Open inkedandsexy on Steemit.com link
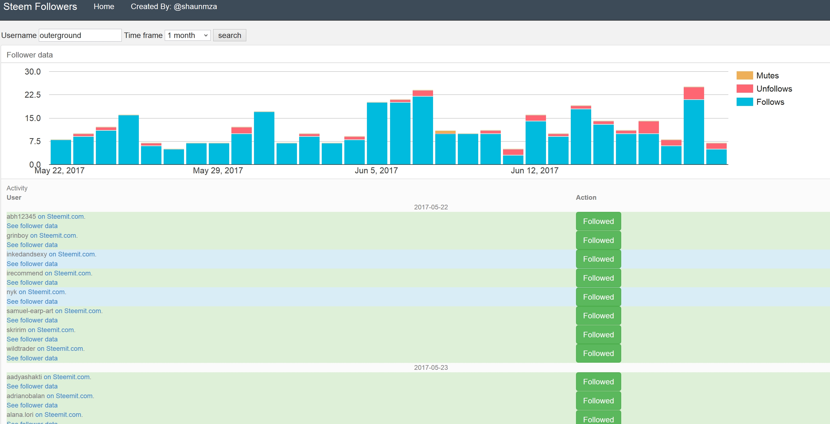Image resolution: width=830 pixels, height=424 pixels. (72, 254)
